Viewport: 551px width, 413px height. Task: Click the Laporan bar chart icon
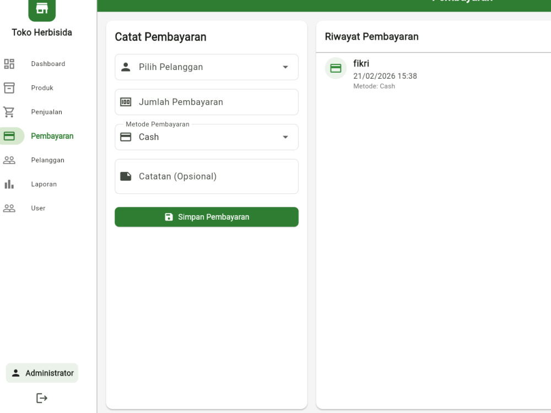click(9, 184)
